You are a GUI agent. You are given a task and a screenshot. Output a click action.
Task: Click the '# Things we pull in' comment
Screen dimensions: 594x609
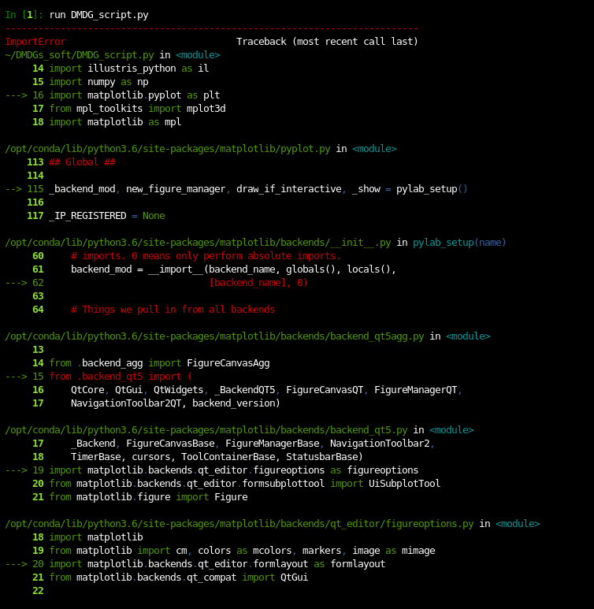click(x=173, y=310)
